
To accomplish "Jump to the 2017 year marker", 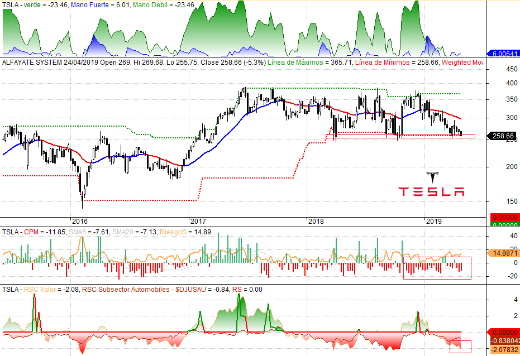I will pyautogui.click(x=198, y=222).
